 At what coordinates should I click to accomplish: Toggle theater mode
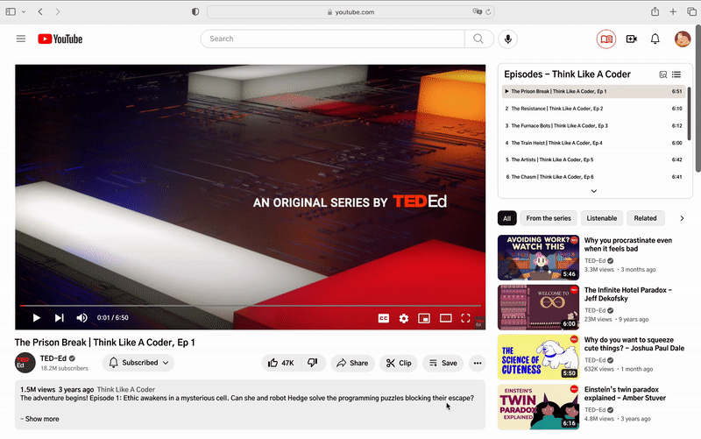point(445,318)
